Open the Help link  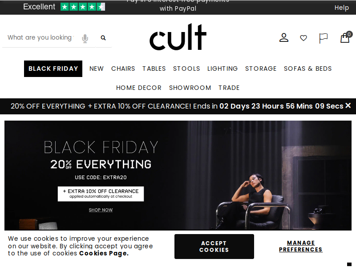coord(341,8)
